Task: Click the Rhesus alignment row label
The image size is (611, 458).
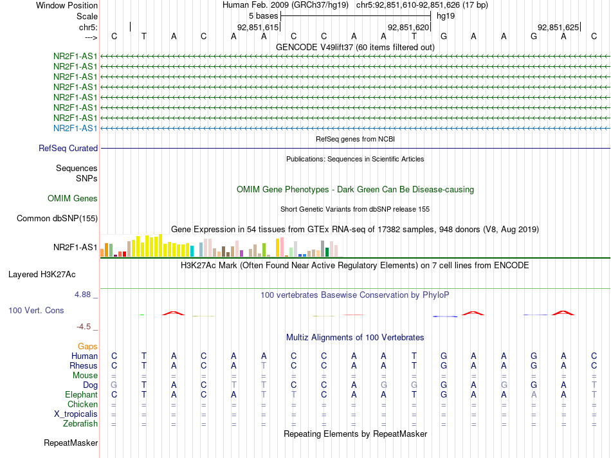Action: click(x=84, y=365)
